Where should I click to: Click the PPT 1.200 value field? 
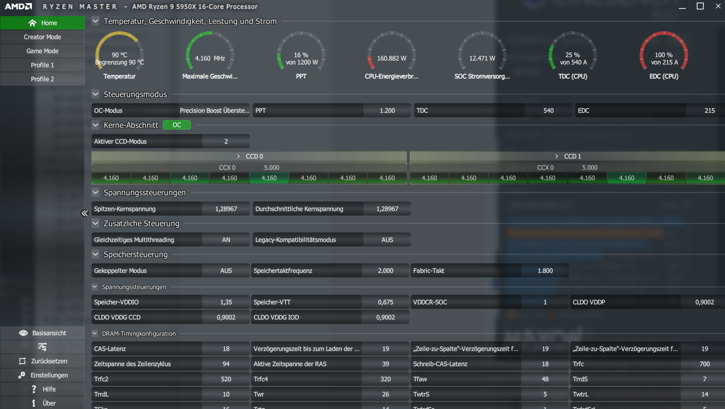(387, 110)
